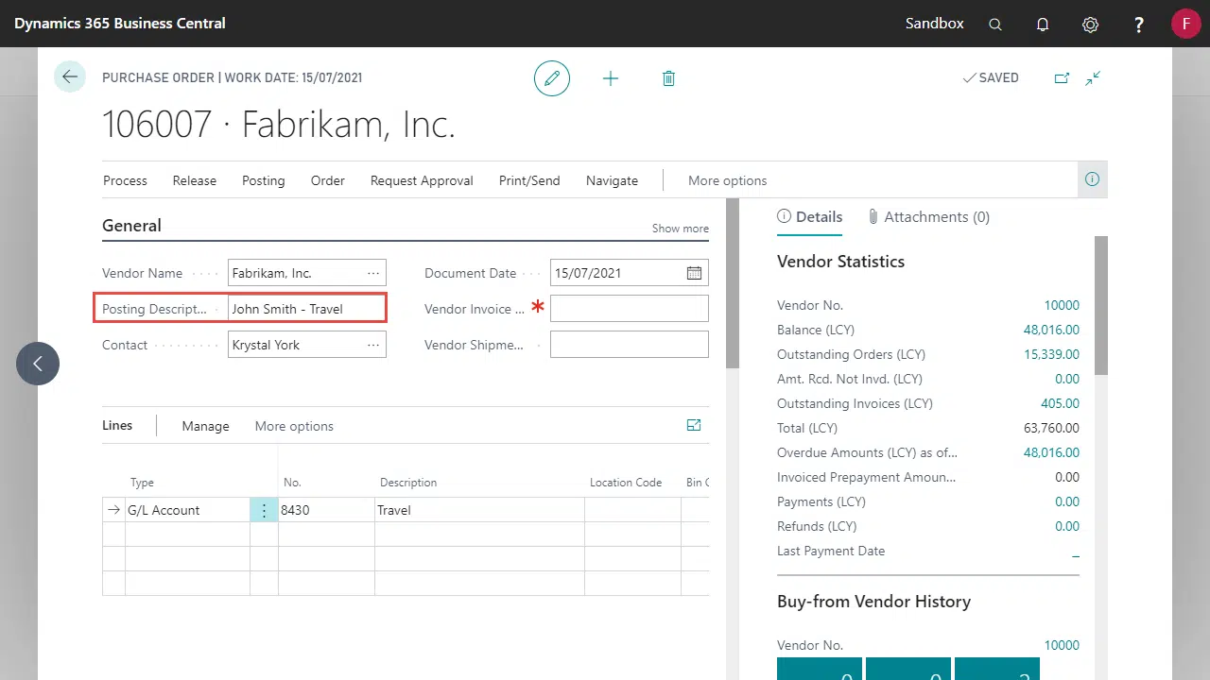The image size is (1210, 680).
Task: Collapse the page with the shrink icon
Action: [1093, 78]
